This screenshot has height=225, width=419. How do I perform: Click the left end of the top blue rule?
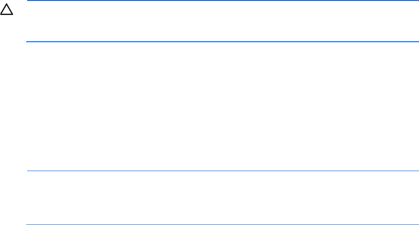pyautogui.click(x=28, y=1)
